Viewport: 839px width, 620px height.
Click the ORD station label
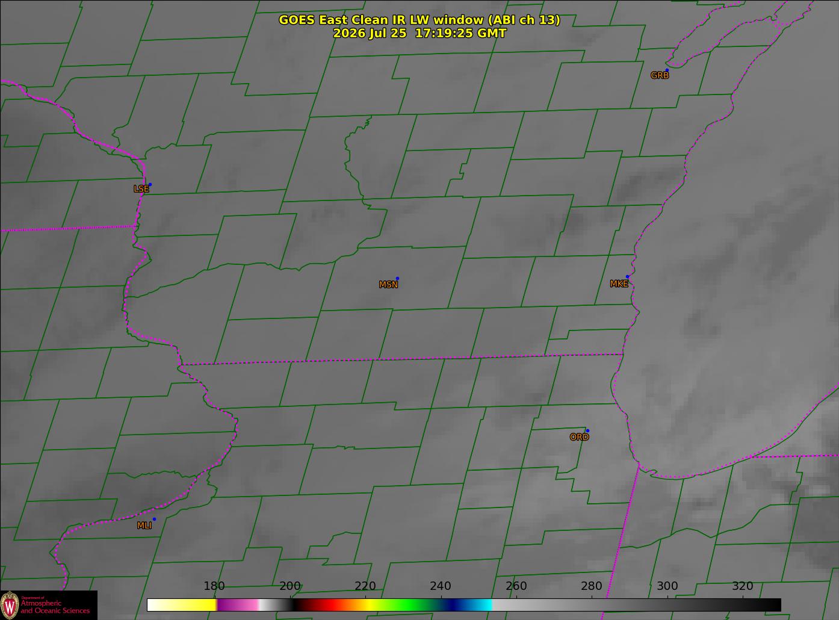pyautogui.click(x=579, y=438)
